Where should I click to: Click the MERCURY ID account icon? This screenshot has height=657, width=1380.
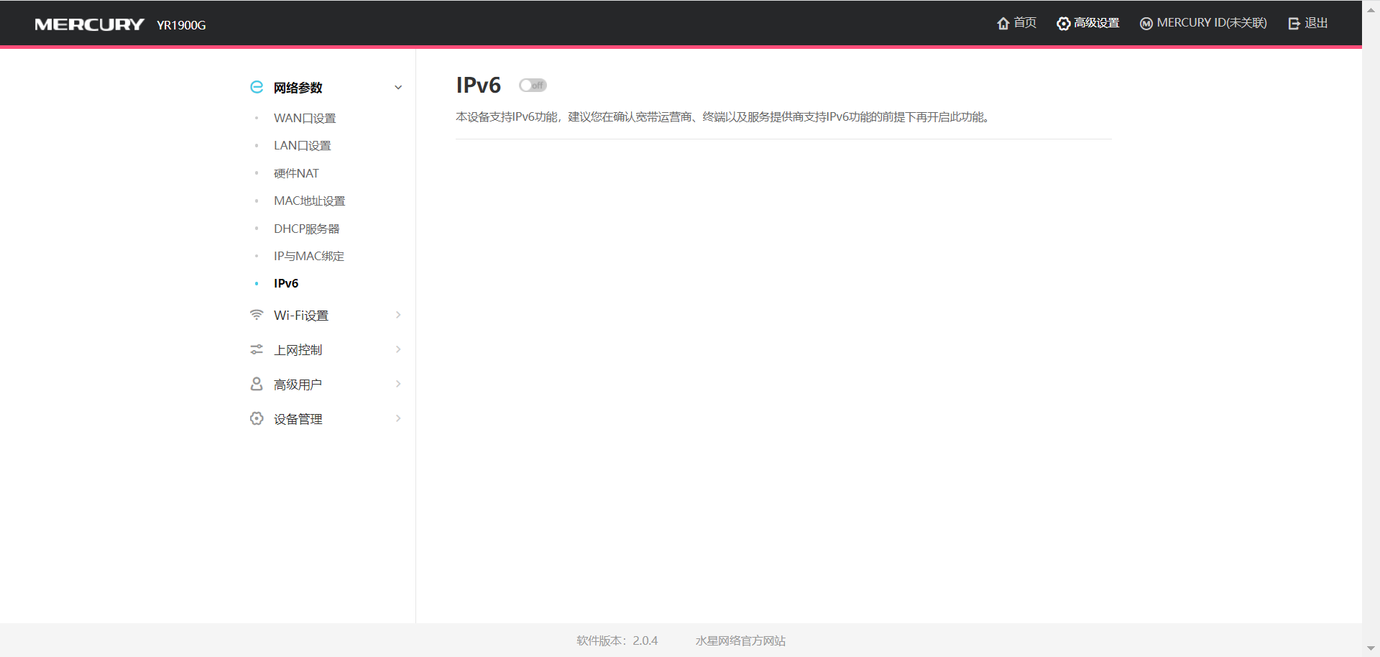(1146, 23)
